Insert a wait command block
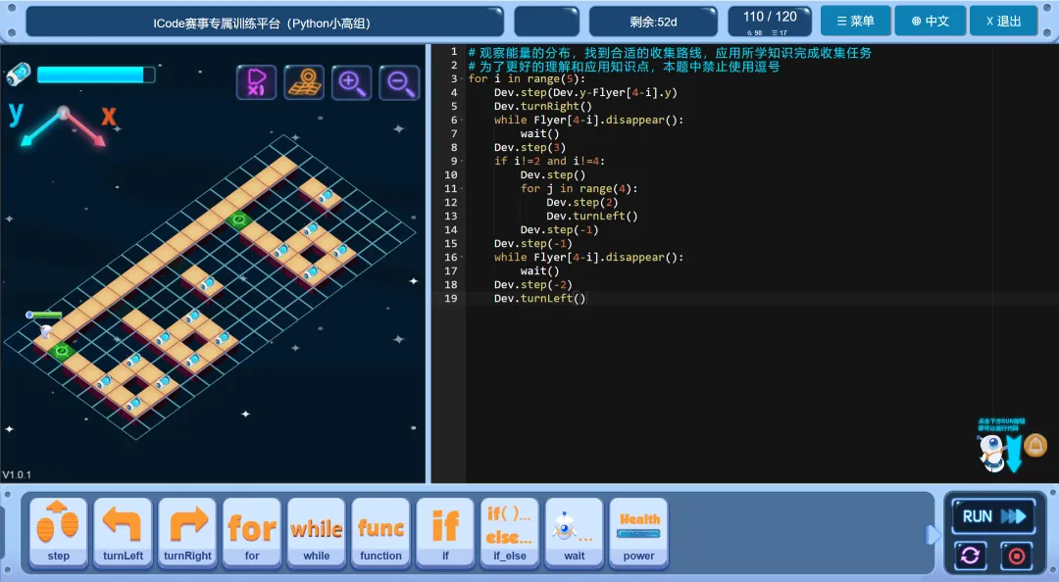The height and width of the screenshot is (582, 1059). click(574, 533)
